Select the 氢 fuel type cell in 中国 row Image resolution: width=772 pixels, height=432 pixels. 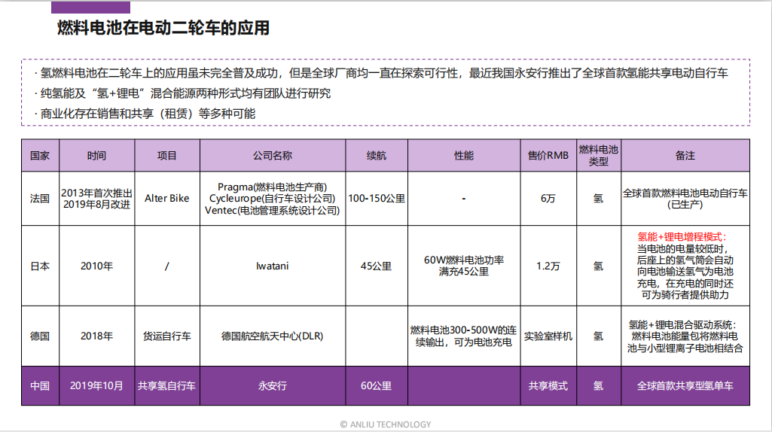coord(598,386)
